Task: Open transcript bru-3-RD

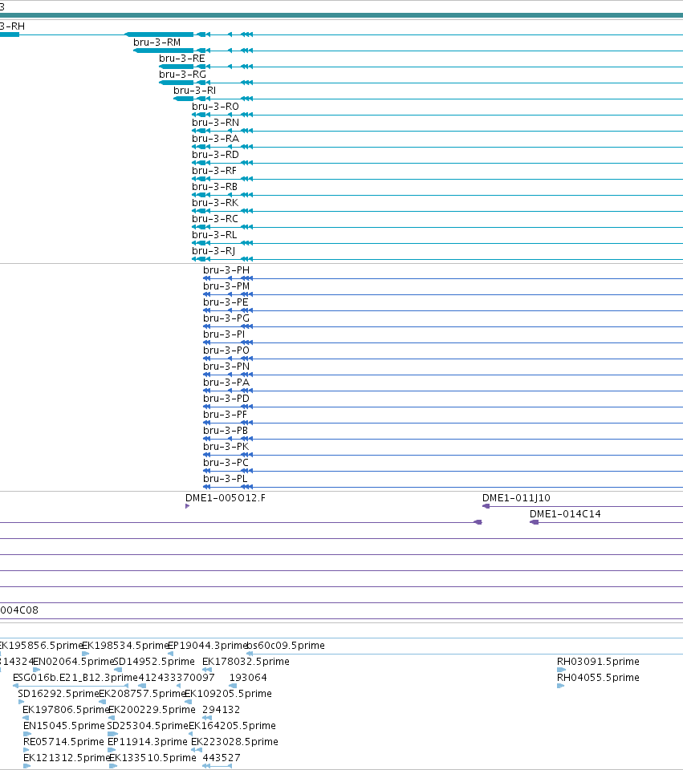Action: click(x=215, y=155)
